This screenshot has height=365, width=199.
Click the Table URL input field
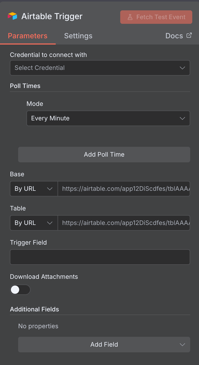pos(124,223)
